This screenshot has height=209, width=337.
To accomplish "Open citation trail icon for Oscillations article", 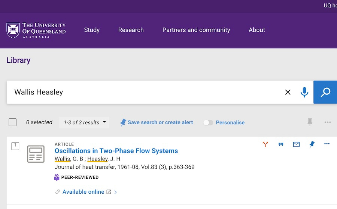I will [x=265, y=144].
